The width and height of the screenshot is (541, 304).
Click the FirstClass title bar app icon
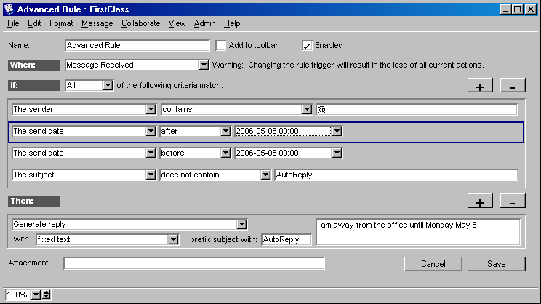point(9,9)
